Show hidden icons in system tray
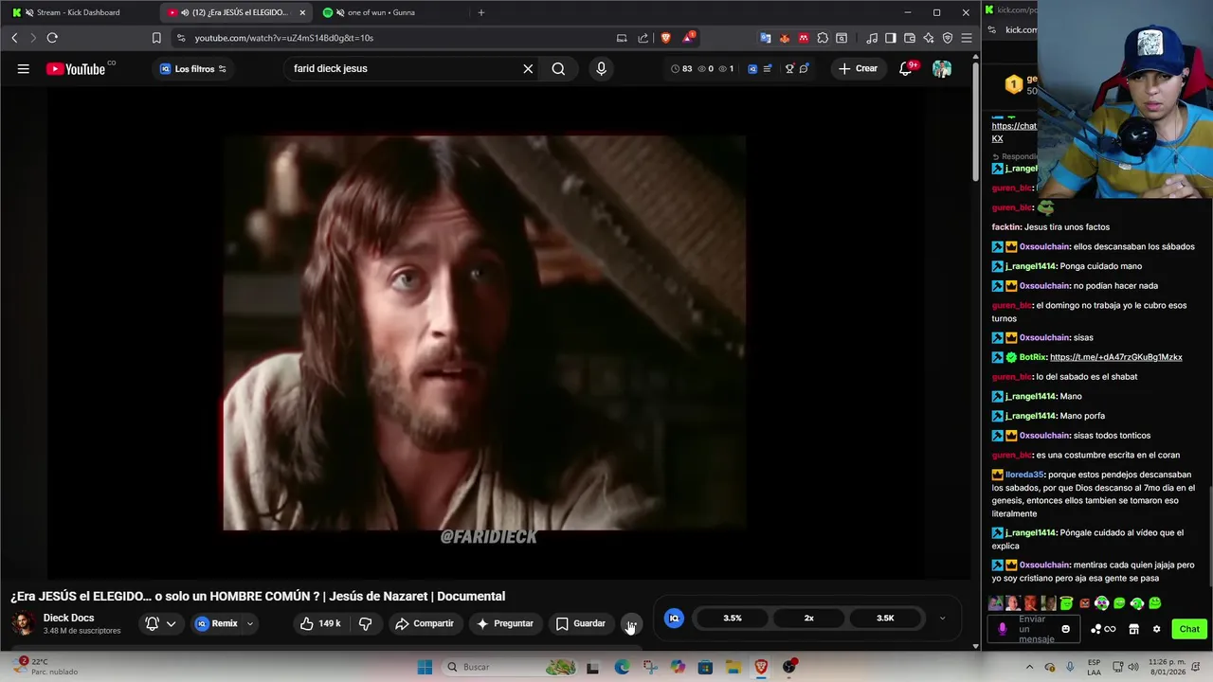Viewport: 1213px width, 682px height. [1030, 667]
